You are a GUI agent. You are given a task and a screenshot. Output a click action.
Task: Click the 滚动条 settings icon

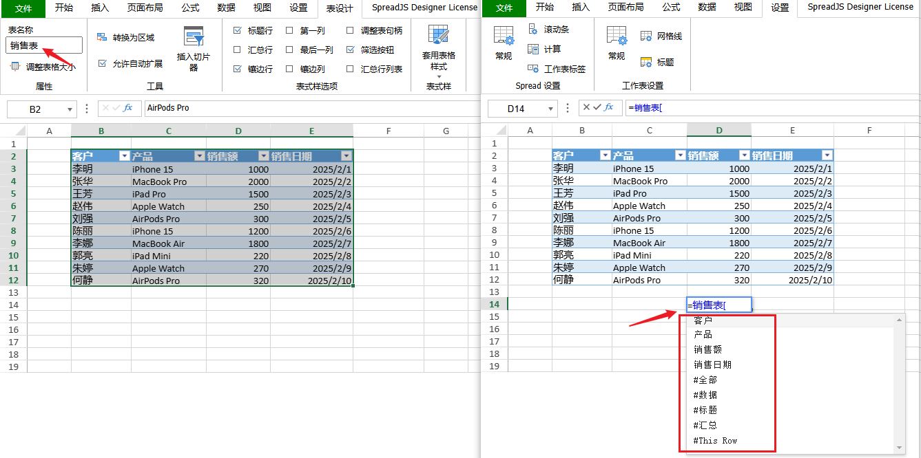coord(533,31)
